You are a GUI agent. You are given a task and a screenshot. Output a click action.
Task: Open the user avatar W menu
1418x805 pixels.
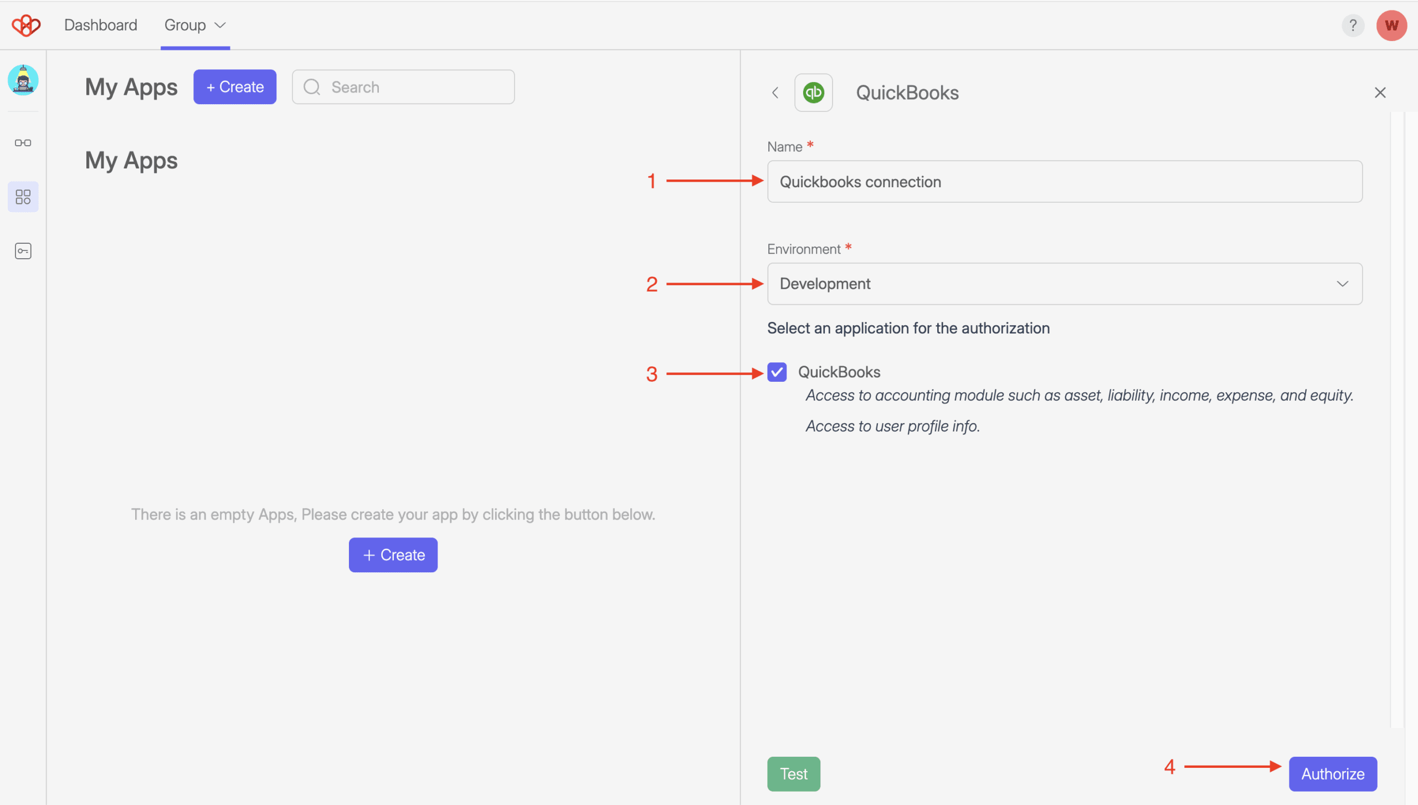point(1391,25)
